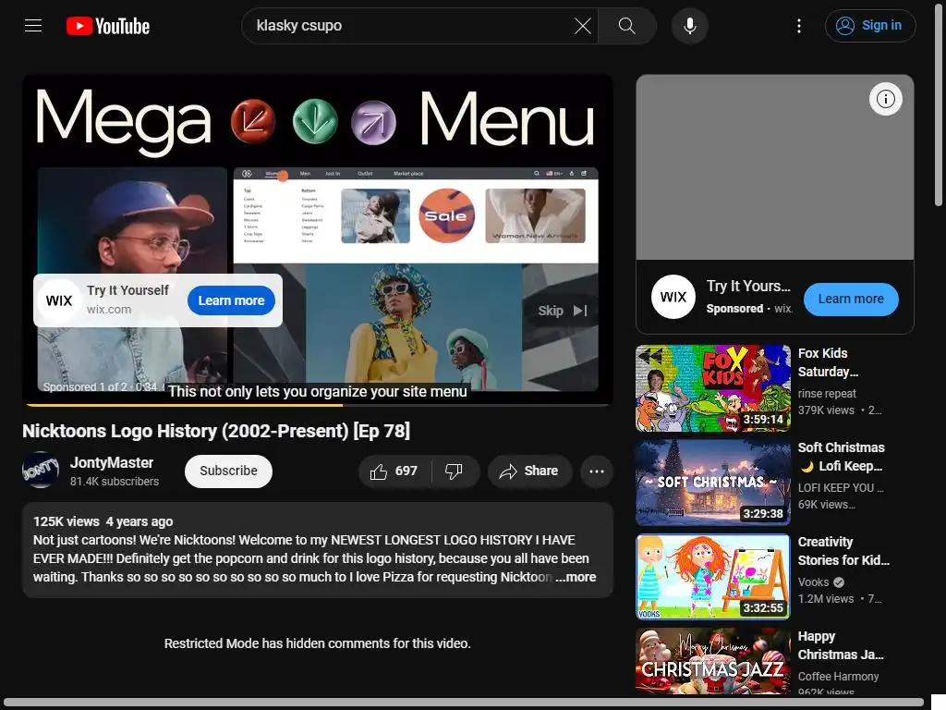Open Coffee Harmony channel name
This screenshot has height=710, width=946.
click(x=838, y=676)
